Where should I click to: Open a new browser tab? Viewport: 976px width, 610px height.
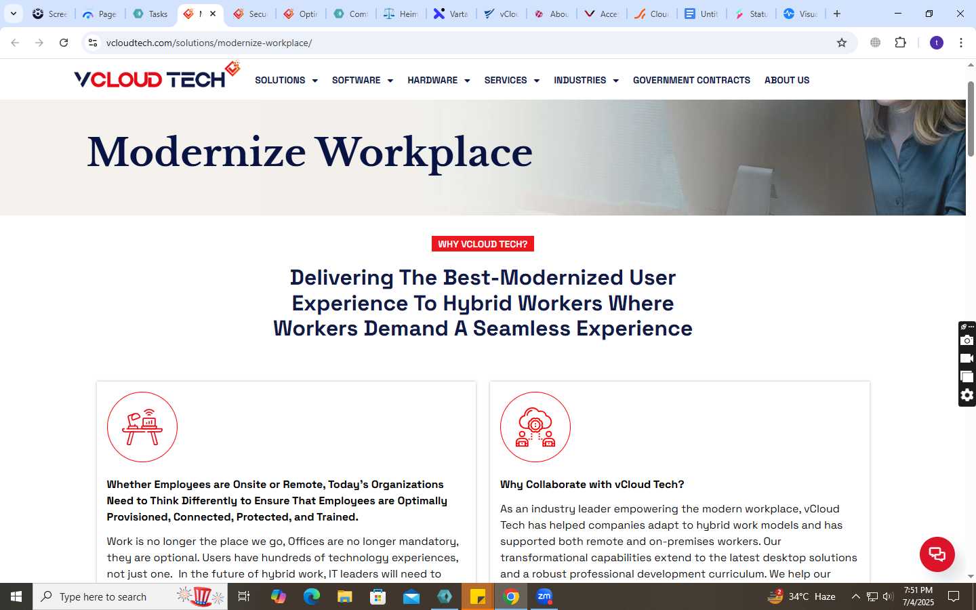[837, 14]
